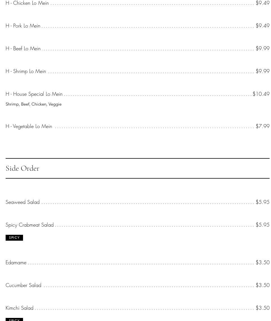Select H - House Special Lo Mein
The image size is (271, 321).
coord(34,94)
